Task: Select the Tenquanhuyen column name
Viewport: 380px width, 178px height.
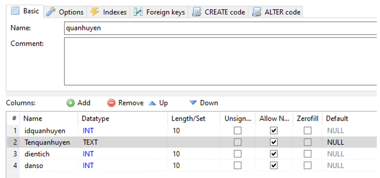Action: (47, 142)
